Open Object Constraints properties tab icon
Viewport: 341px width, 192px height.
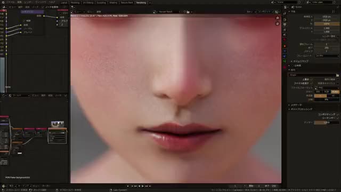(285, 56)
